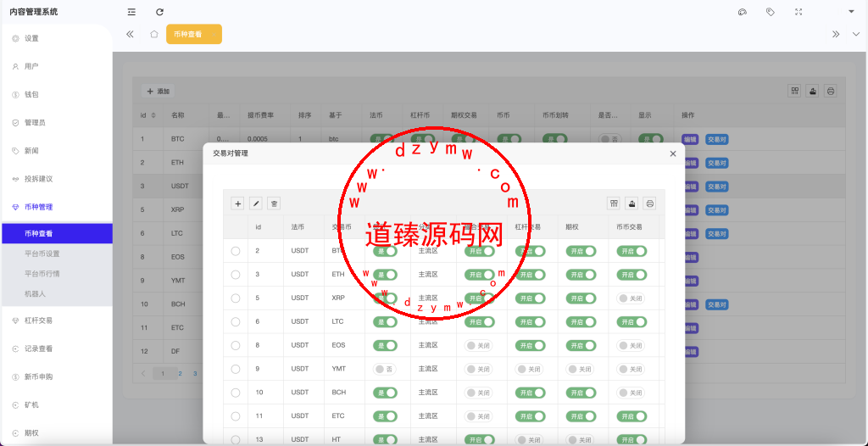Toggle 币币交易 switch for BTC pair row
This screenshot has height=446, width=868.
(632, 251)
